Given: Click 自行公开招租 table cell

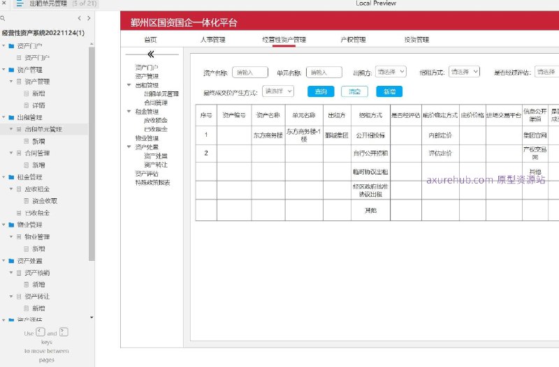Looking at the screenshot, I should click(370, 153).
